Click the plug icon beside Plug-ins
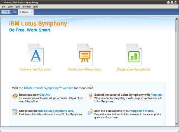This screenshot has height=132, width=179. (x=91, y=96)
